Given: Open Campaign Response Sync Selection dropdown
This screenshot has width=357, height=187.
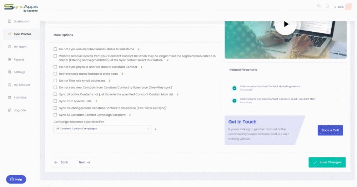Looking at the screenshot, I should (102, 129).
